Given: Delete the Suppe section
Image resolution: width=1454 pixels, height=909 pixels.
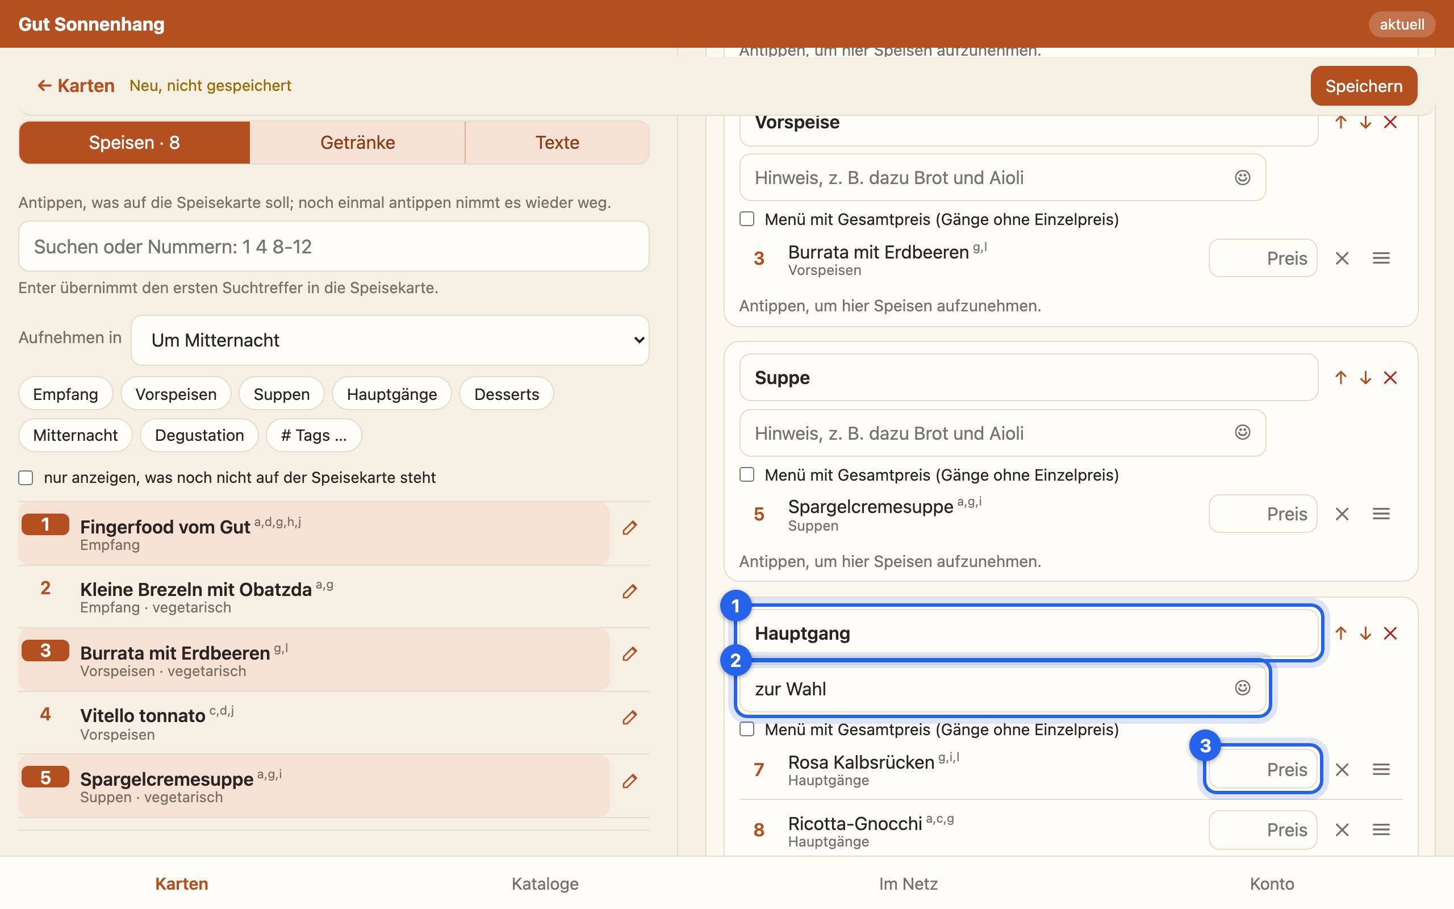Looking at the screenshot, I should point(1390,378).
